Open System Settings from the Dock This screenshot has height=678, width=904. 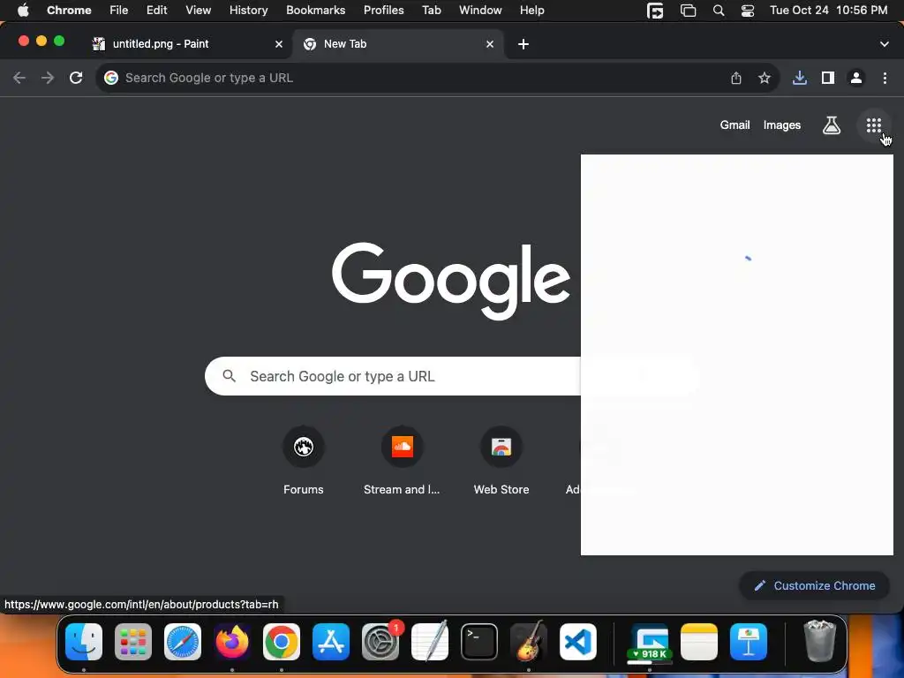[380, 642]
